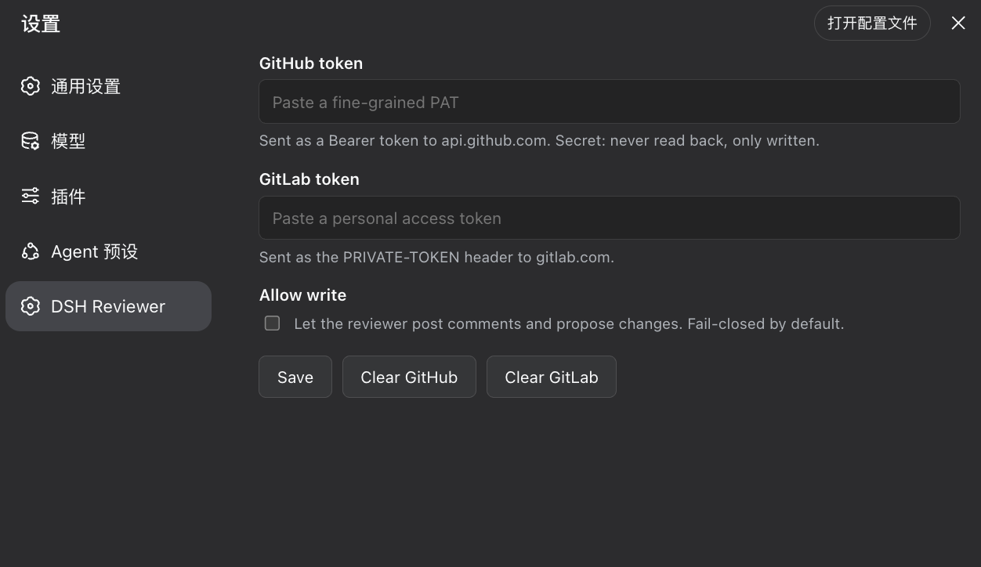Viewport: 981px width, 567px height.
Task: Click the gear icon beside 通用设置
Action: (31, 86)
